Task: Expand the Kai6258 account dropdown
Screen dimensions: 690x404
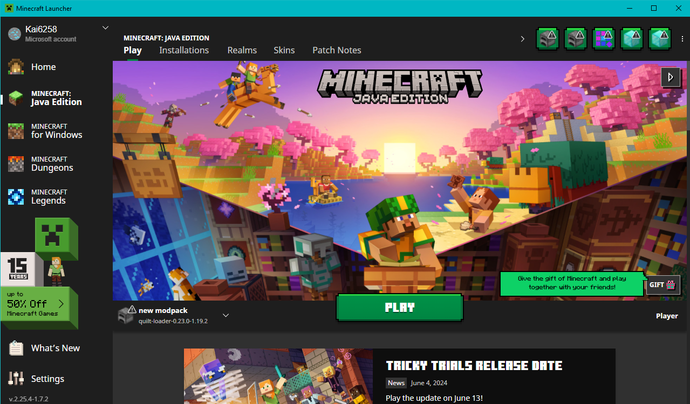Action: [105, 28]
